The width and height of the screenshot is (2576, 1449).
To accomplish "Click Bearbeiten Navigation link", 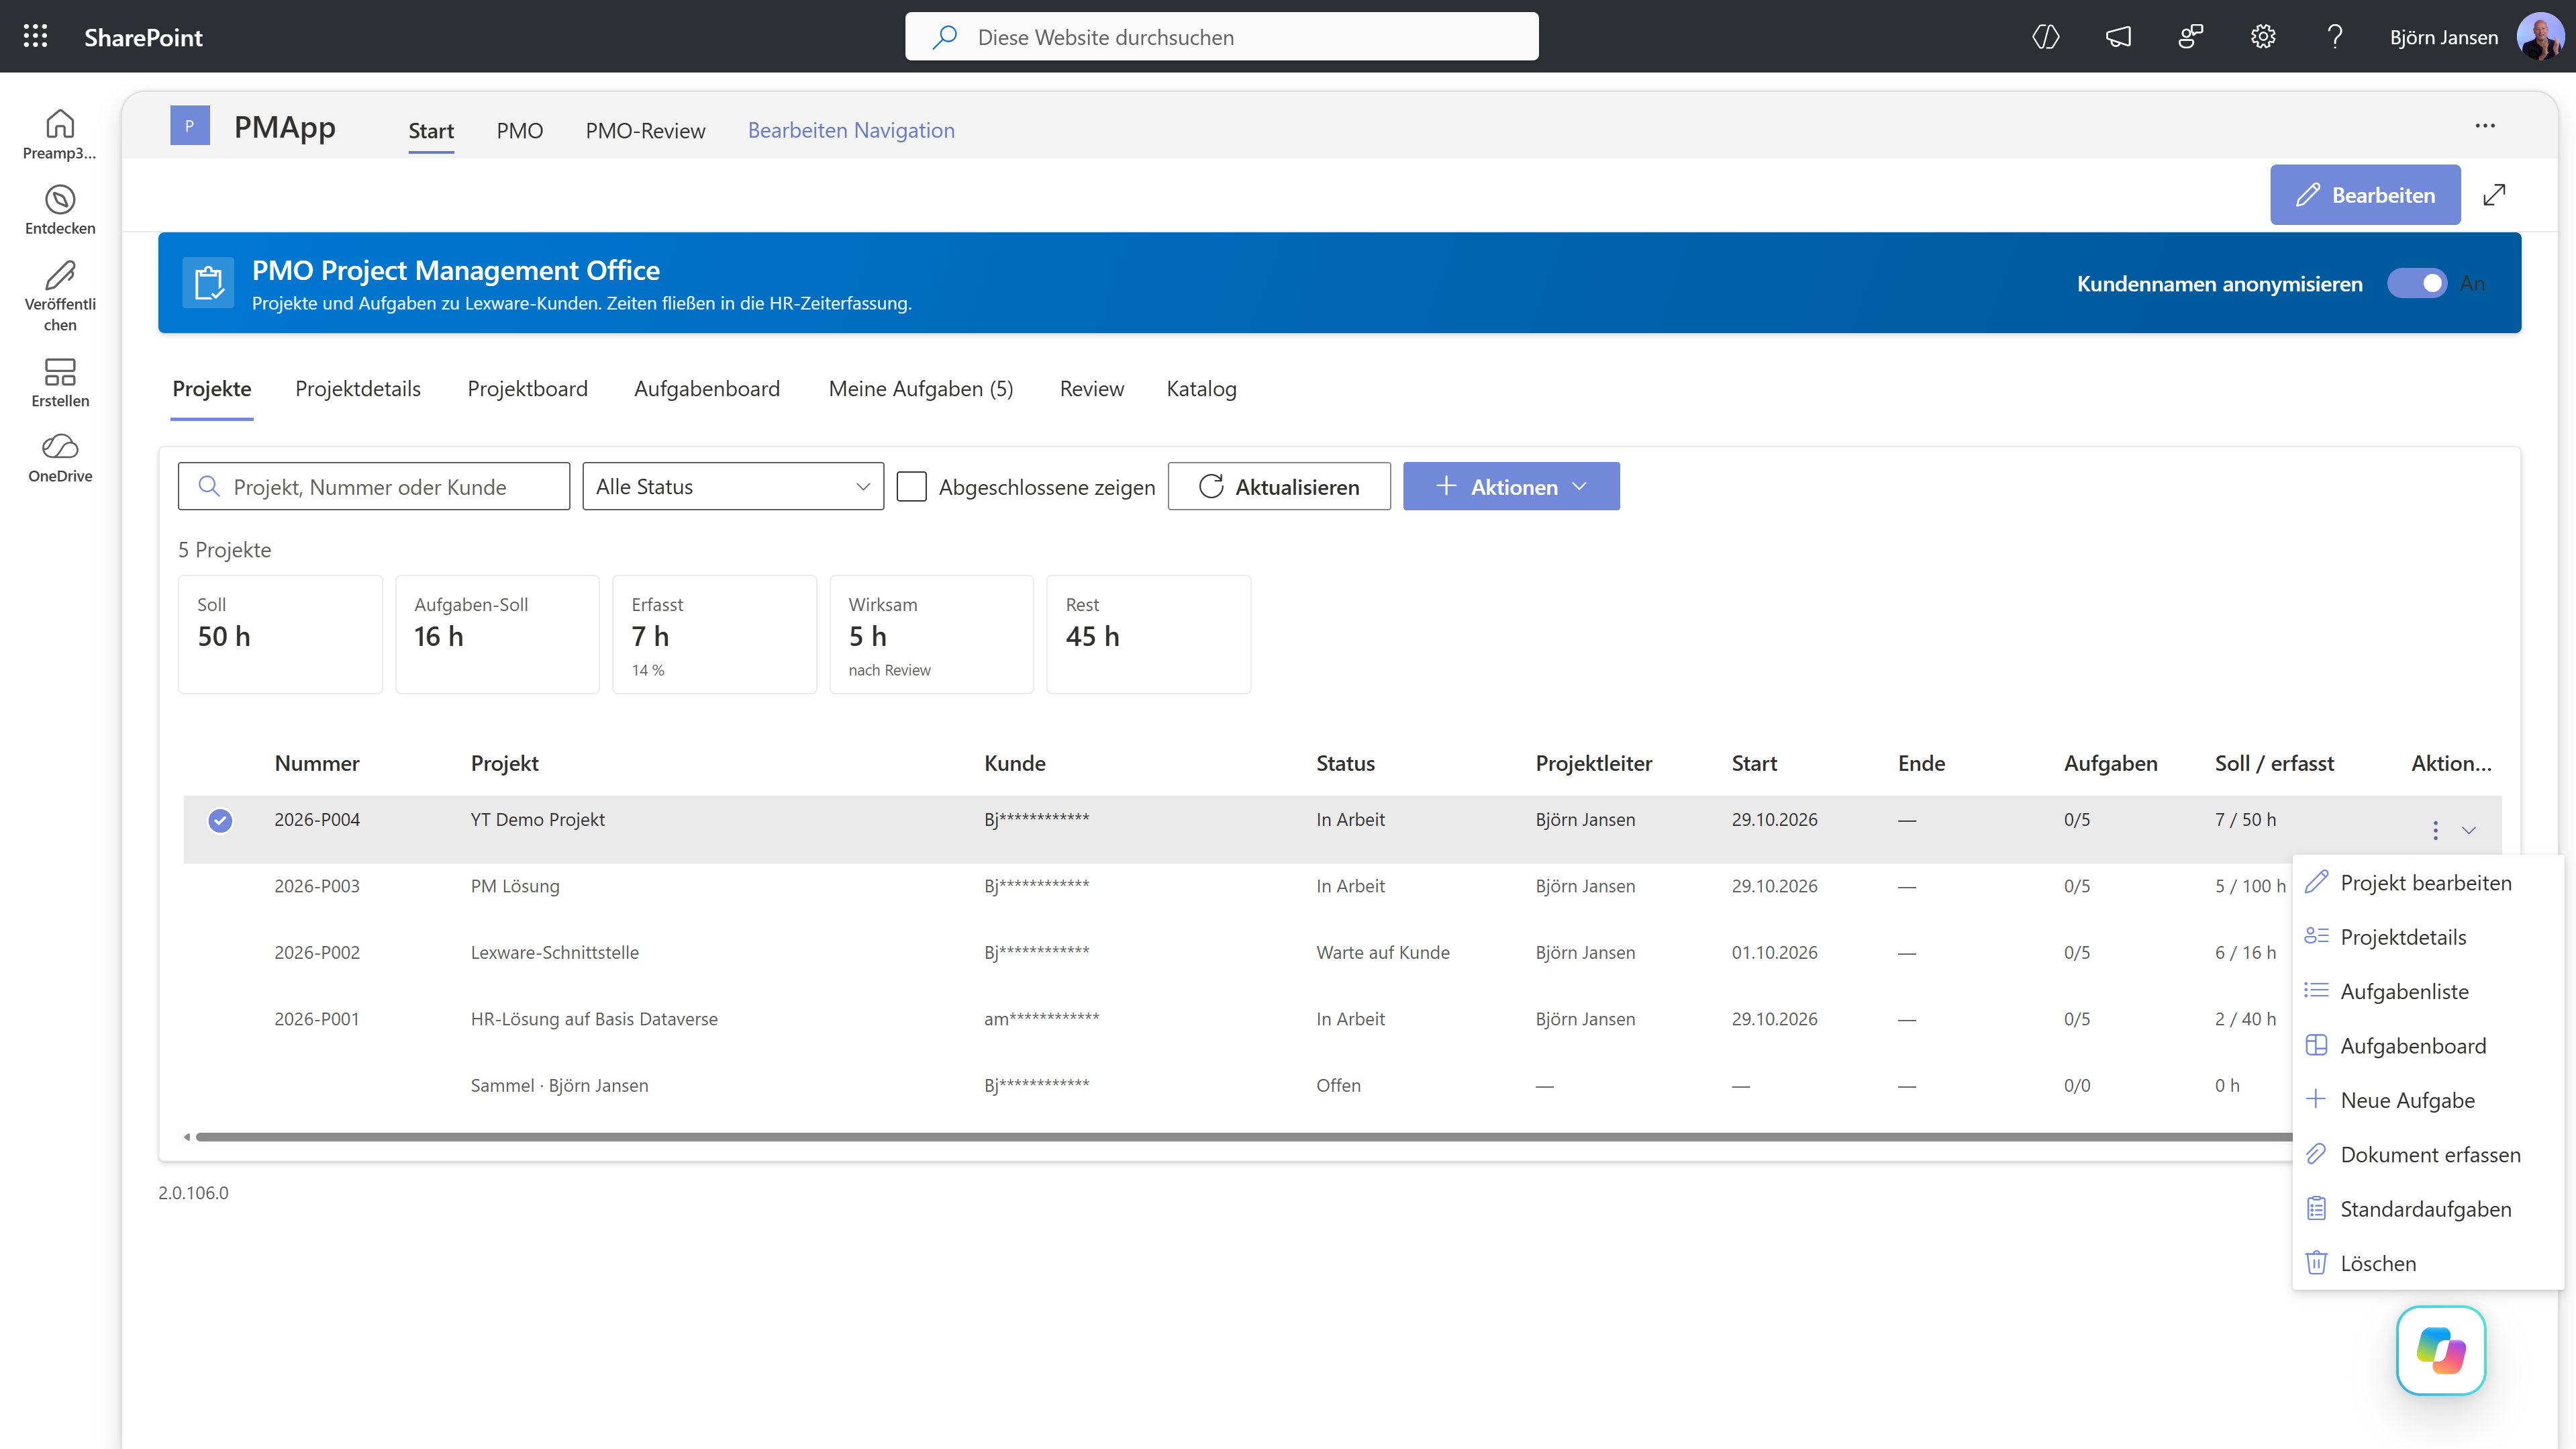I will pyautogui.click(x=851, y=130).
